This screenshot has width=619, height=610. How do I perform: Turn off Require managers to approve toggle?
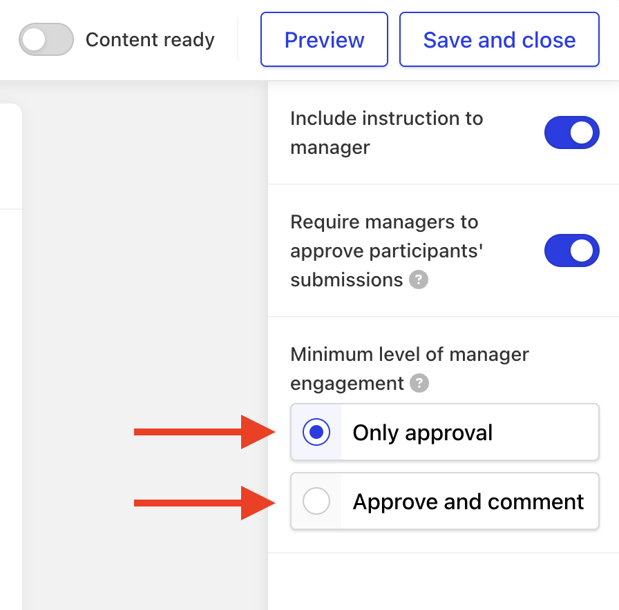coord(571,250)
